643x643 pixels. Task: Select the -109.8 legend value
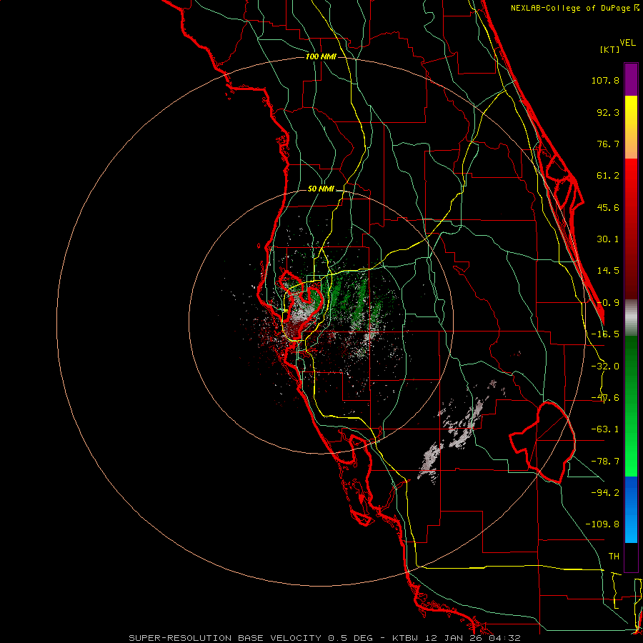(x=602, y=524)
